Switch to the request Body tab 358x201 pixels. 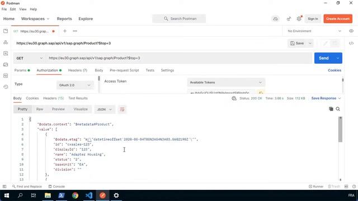click(x=99, y=70)
